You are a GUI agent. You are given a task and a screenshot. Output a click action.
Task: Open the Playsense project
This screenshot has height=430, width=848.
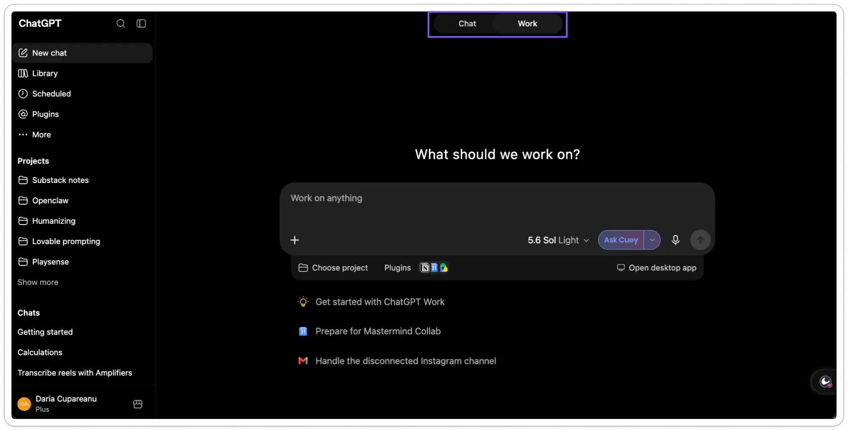point(82,262)
